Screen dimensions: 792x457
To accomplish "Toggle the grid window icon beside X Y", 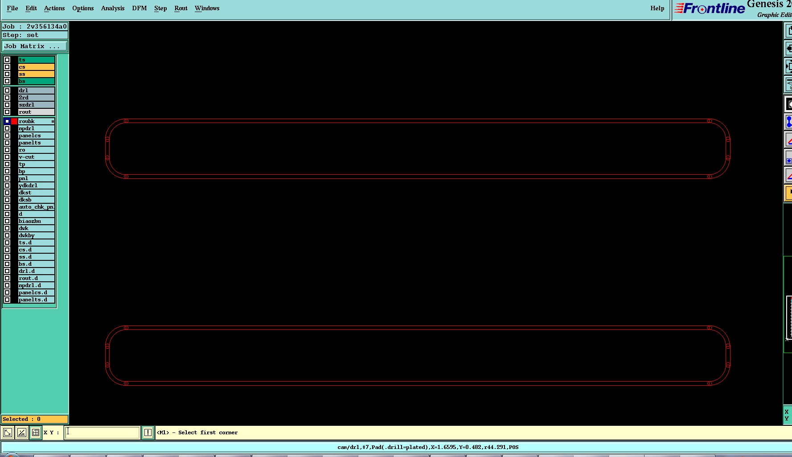I will [x=36, y=432].
